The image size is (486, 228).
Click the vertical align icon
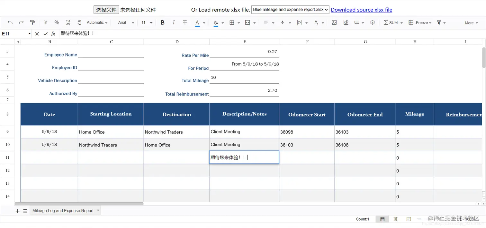pos(283,22)
